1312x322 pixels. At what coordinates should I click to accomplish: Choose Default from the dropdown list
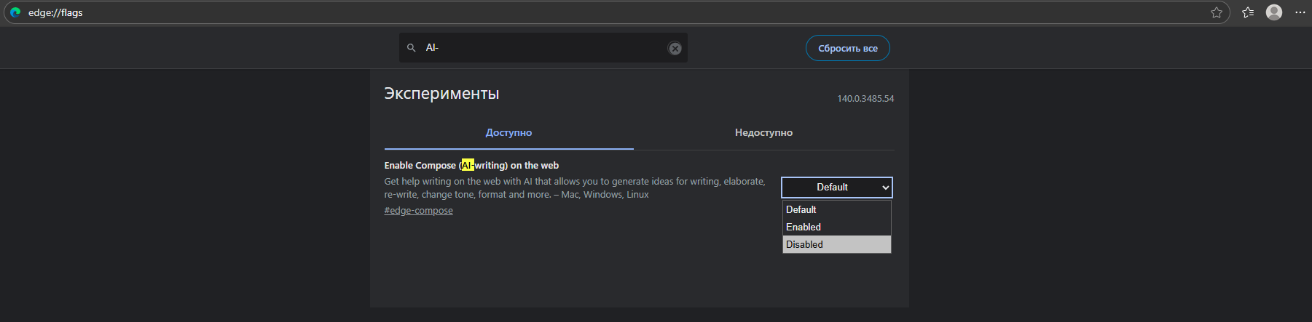point(836,209)
